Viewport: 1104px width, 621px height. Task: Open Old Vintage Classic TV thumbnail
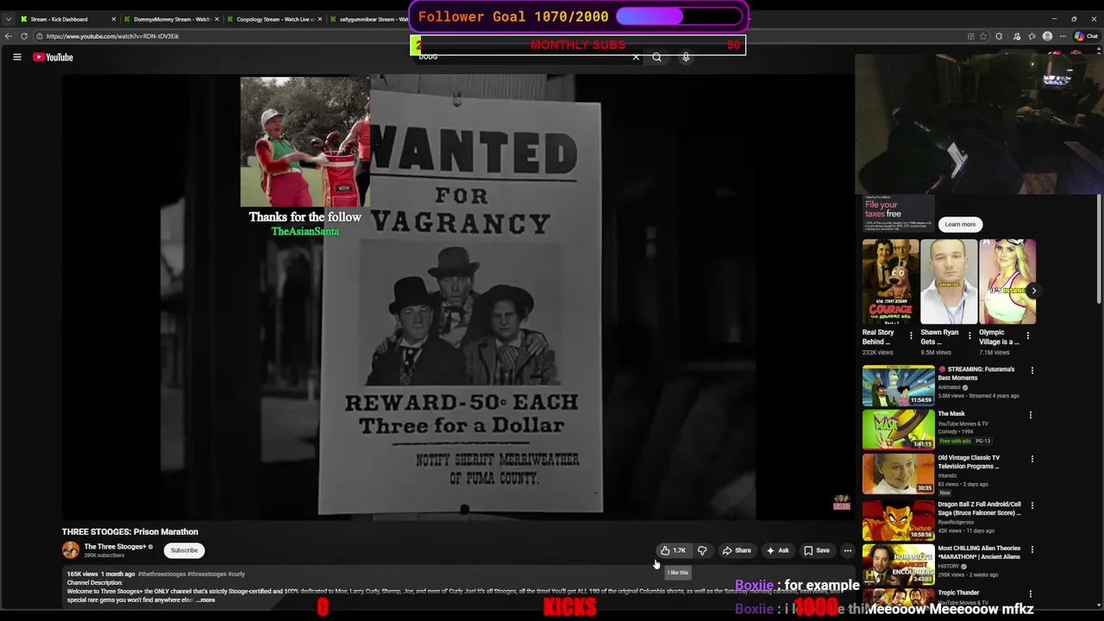pos(898,474)
